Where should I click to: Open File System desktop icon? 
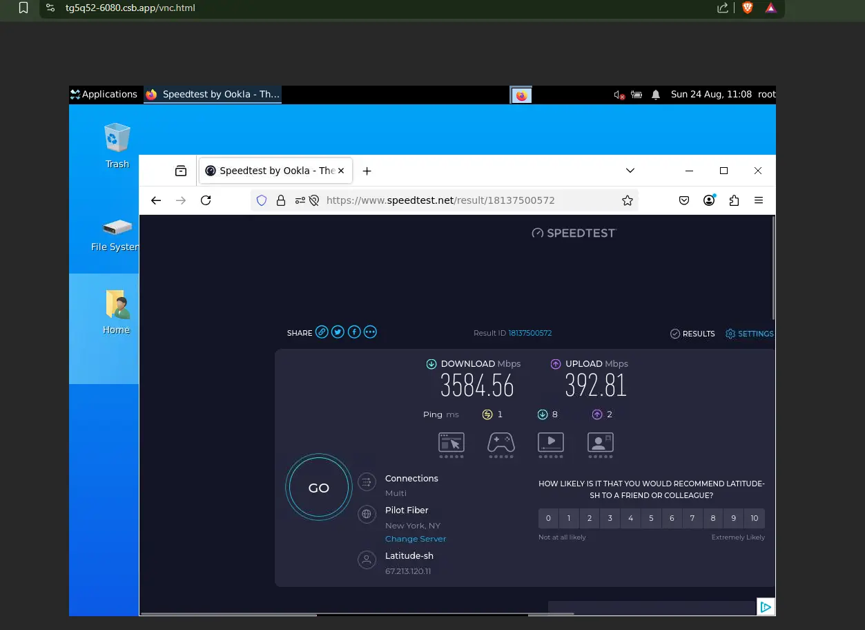coord(115,235)
